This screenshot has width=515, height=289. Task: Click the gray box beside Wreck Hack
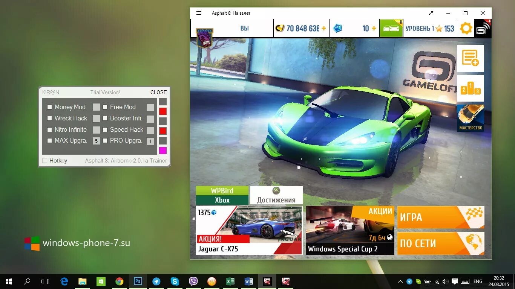(x=96, y=119)
